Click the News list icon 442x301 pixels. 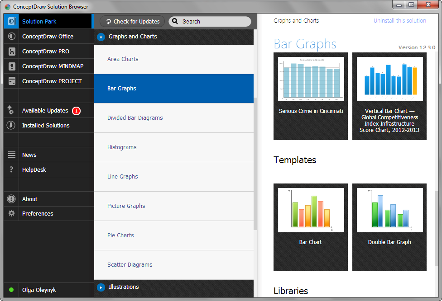coord(12,155)
